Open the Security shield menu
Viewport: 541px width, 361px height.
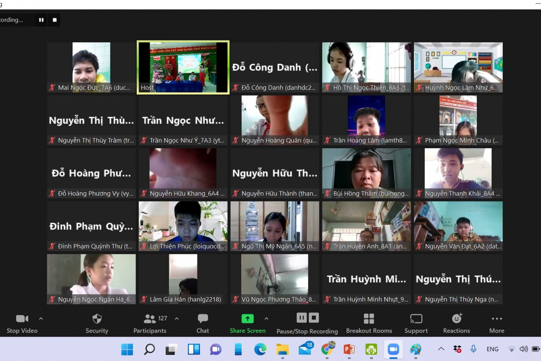click(x=97, y=323)
